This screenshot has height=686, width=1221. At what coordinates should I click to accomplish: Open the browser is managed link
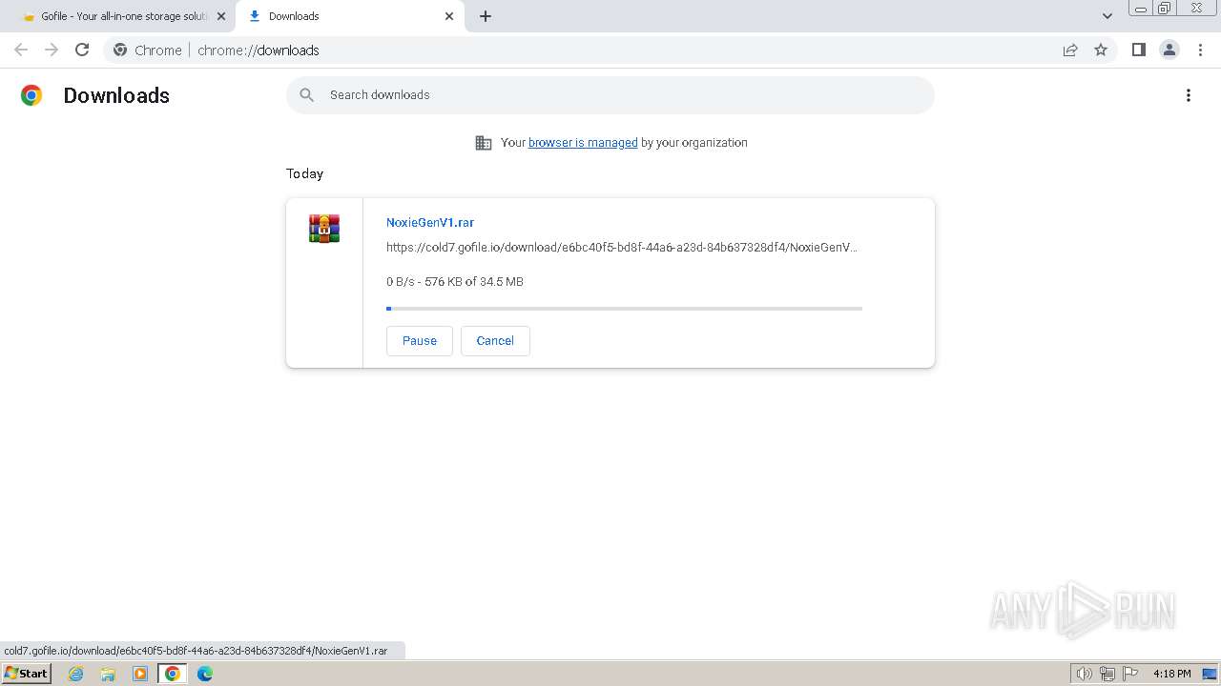583,143
